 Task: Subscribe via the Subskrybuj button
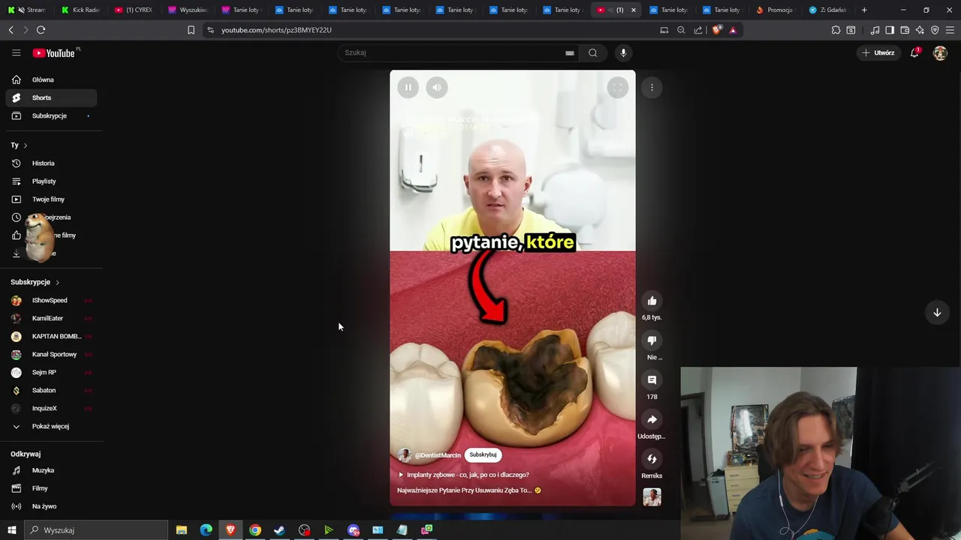[483, 454]
